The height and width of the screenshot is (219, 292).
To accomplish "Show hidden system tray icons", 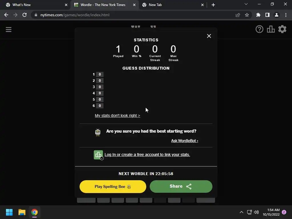I will [242, 212].
